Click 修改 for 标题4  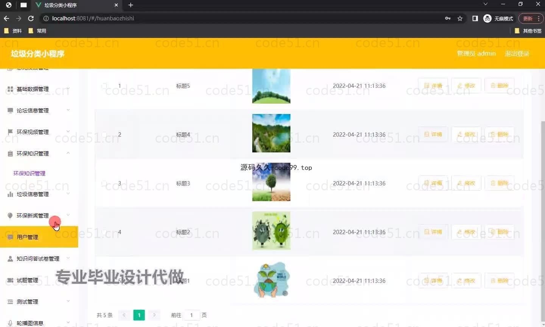[466, 134]
